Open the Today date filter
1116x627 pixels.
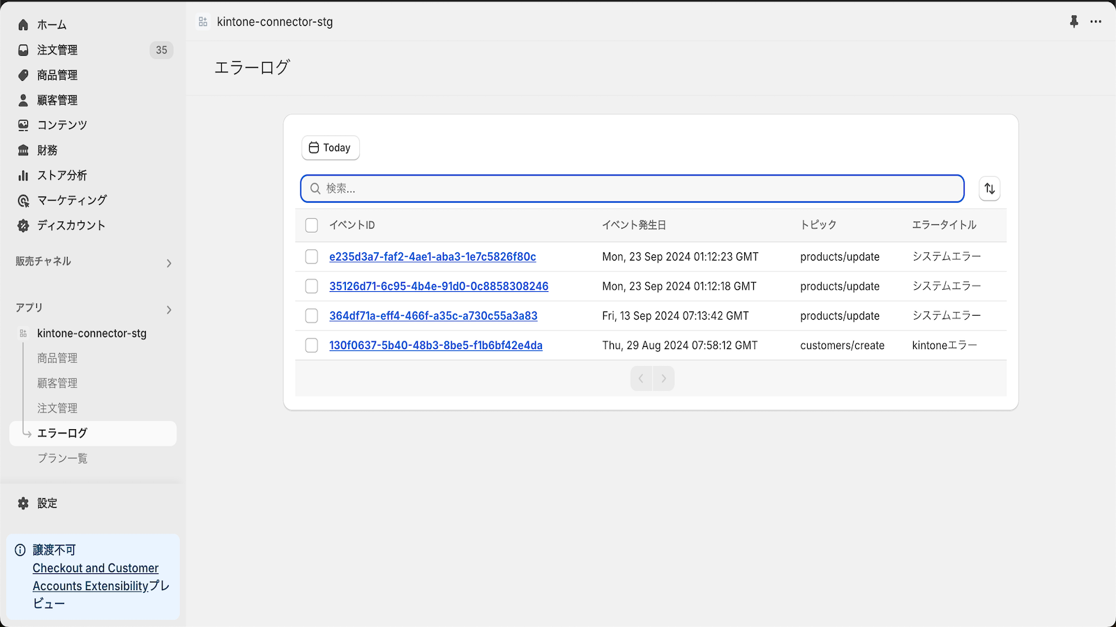[331, 148]
